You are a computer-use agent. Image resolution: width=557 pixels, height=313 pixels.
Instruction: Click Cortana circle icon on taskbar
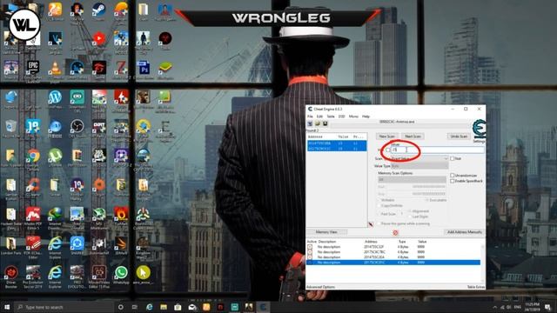click(x=120, y=307)
